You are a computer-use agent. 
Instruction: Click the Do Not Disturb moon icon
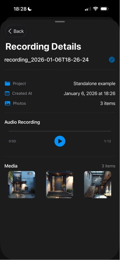[x=30, y=9]
